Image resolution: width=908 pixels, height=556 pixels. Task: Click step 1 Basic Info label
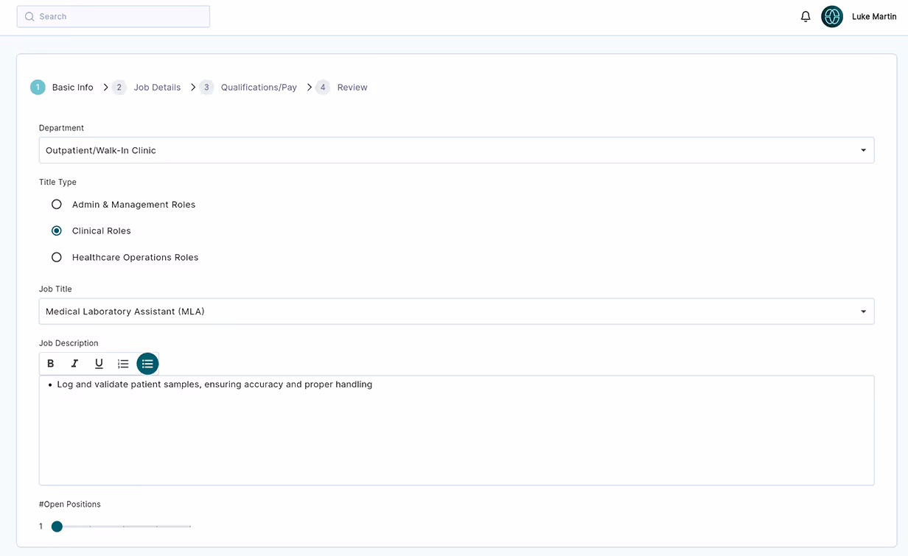point(72,87)
